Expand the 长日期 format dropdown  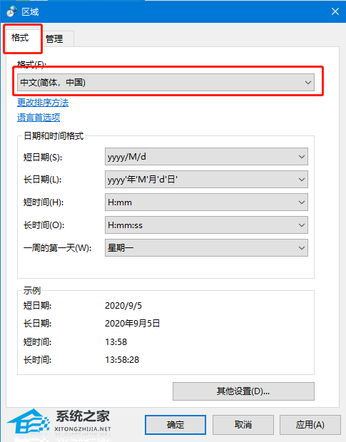[x=206, y=179]
